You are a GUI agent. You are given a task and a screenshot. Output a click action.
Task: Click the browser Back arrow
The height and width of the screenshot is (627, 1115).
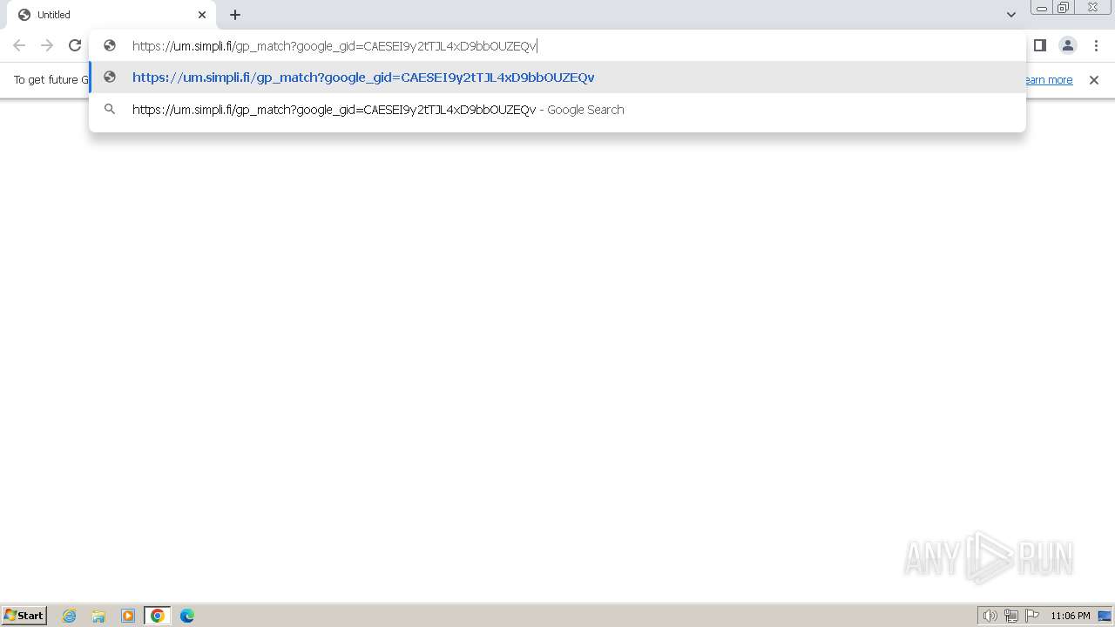coord(19,45)
